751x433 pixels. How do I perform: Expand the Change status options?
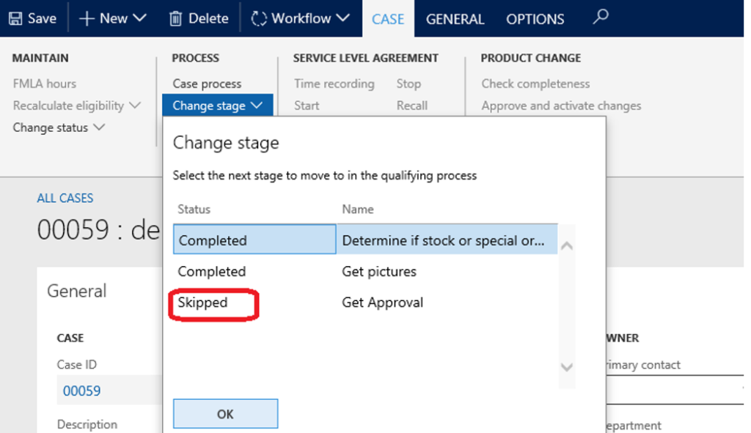tap(59, 127)
